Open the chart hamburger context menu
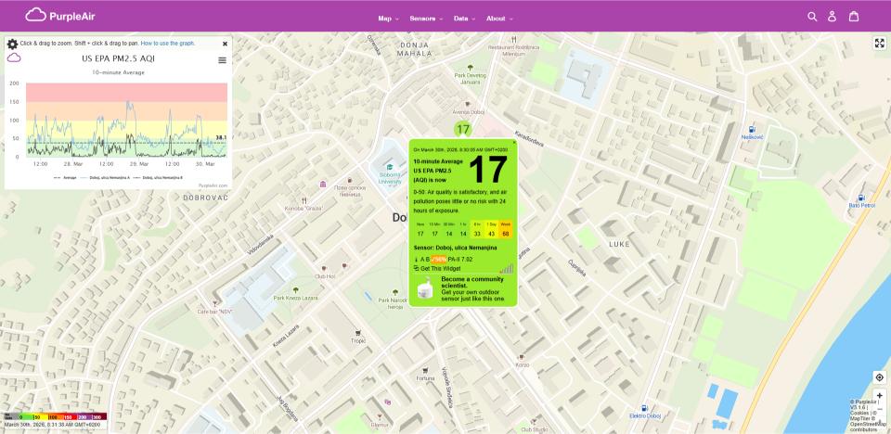 click(222, 60)
